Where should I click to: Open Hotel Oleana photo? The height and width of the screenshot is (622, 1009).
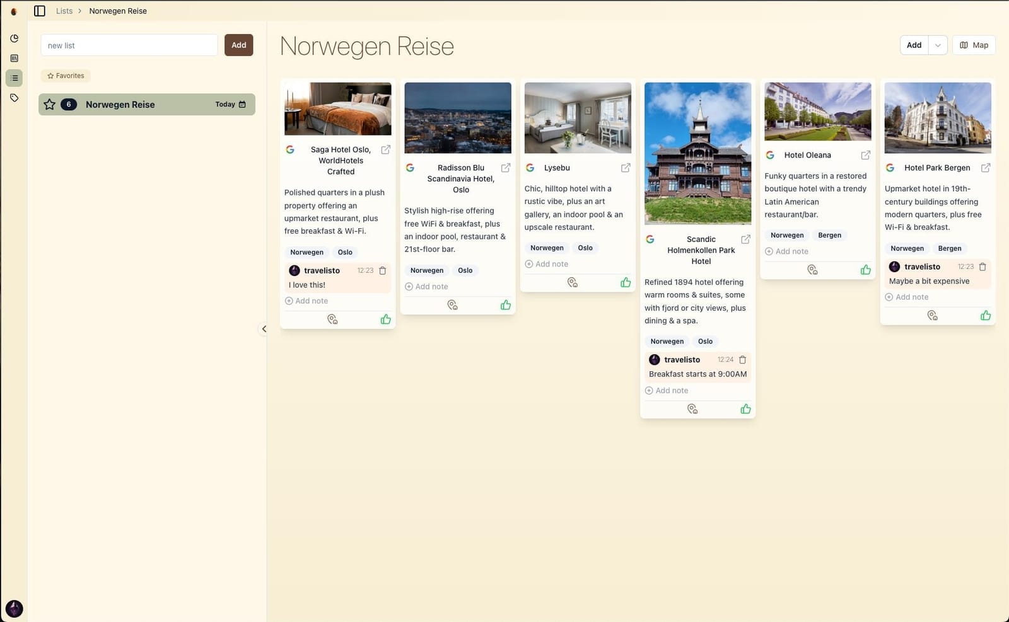click(818, 112)
